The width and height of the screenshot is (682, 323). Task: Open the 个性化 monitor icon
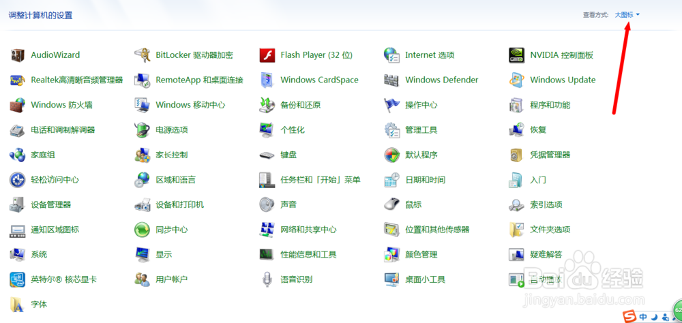click(267, 129)
